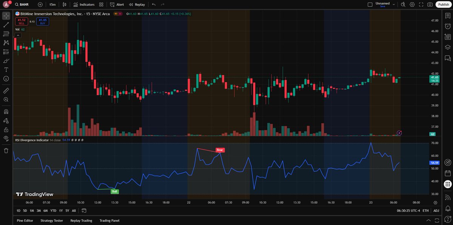Click the 41.65 BUY button
Image resolution: width=453 pixels, height=225 pixels.
[42, 22]
